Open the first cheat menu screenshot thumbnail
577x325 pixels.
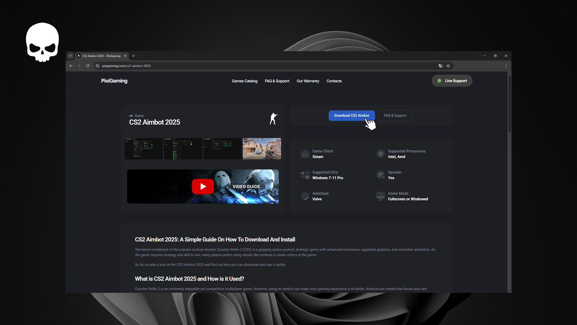[144, 149]
